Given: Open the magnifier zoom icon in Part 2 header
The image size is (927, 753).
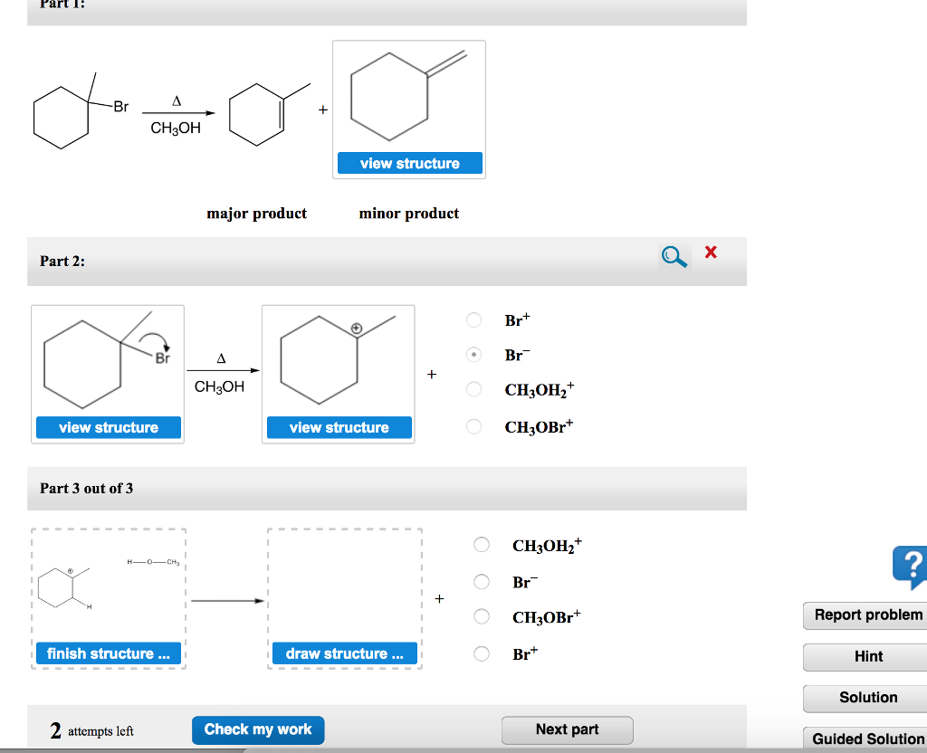Looking at the screenshot, I should tap(672, 255).
